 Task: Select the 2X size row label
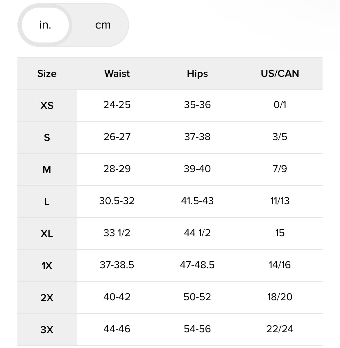(47, 297)
